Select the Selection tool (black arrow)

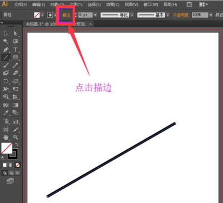tap(6, 34)
